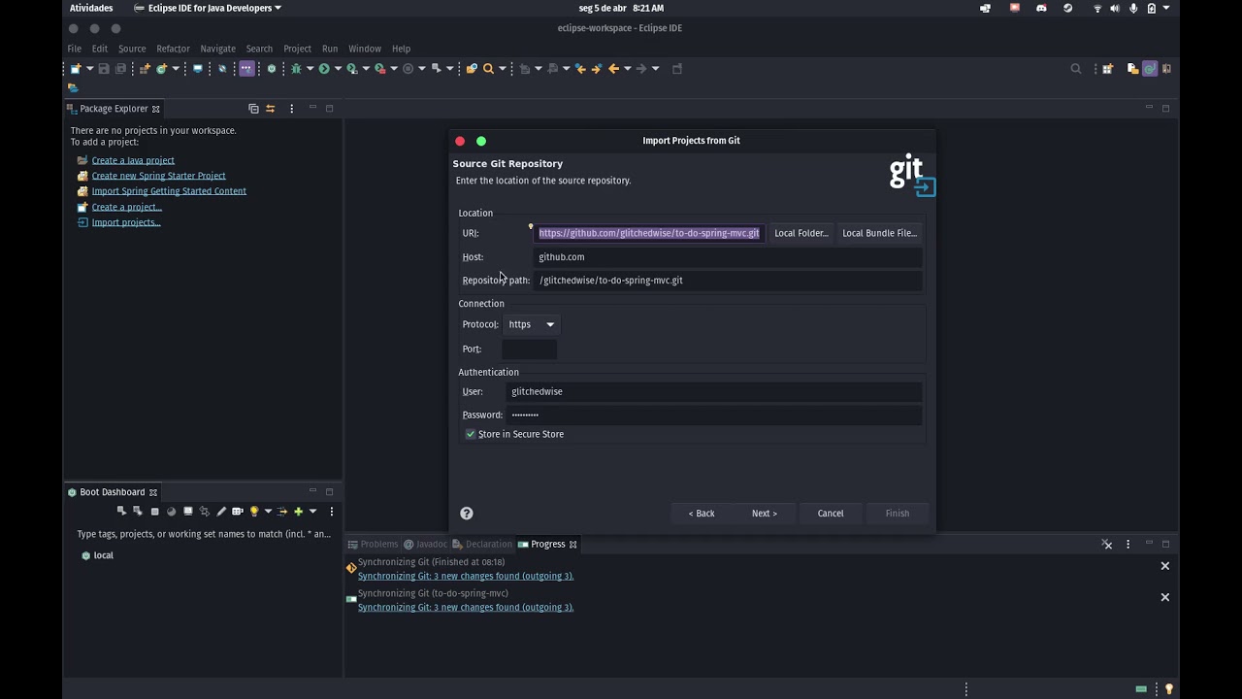Open the system menu arrow at top right
The image size is (1242, 699).
coord(1166,8)
